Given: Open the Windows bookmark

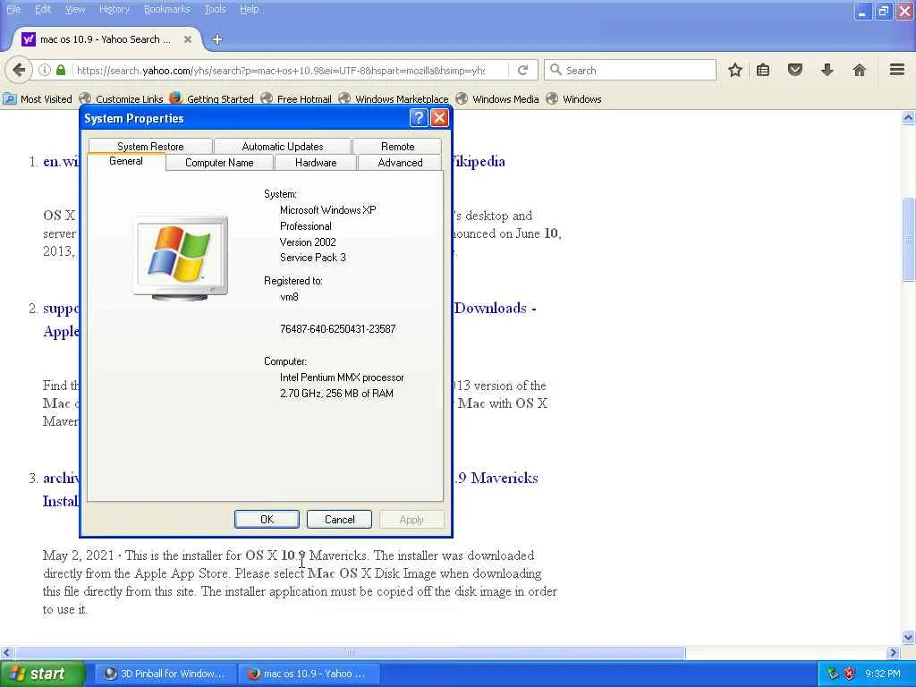Looking at the screenshot, I should point(573,99).
